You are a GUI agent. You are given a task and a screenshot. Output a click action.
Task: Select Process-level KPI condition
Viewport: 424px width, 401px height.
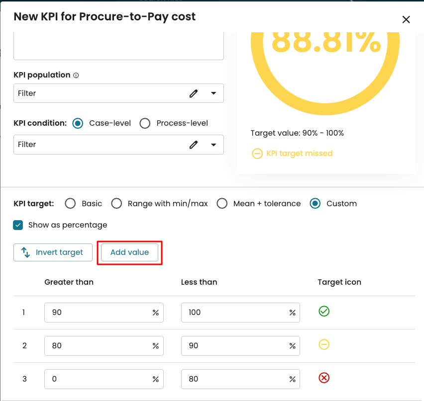point(145,123)
